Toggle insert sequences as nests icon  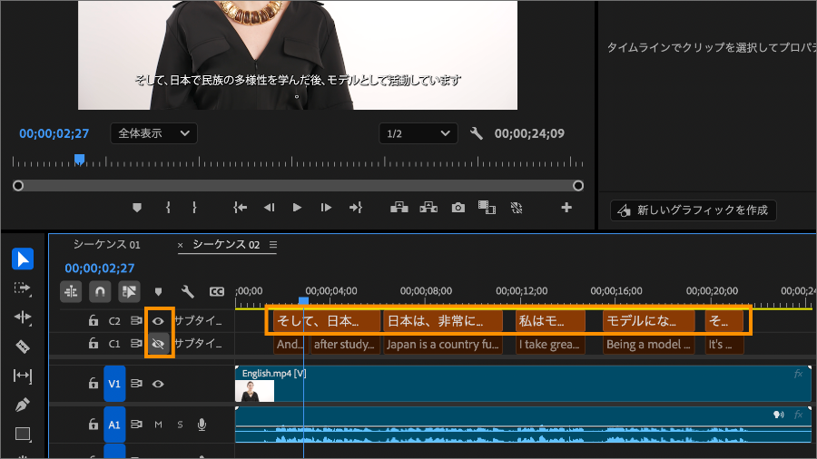coord(71,291)
